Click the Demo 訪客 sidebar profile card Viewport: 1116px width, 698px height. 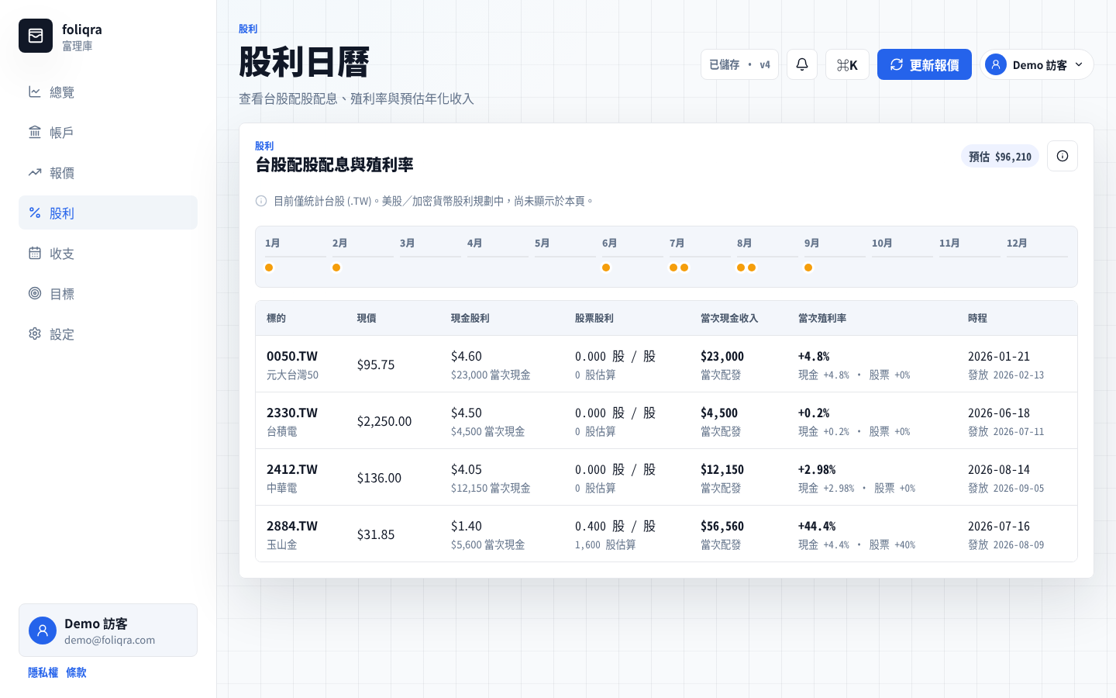108,630
